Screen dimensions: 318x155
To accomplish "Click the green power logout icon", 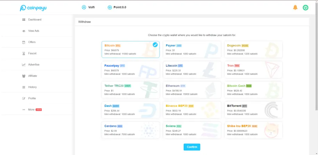I will point(306,8).
